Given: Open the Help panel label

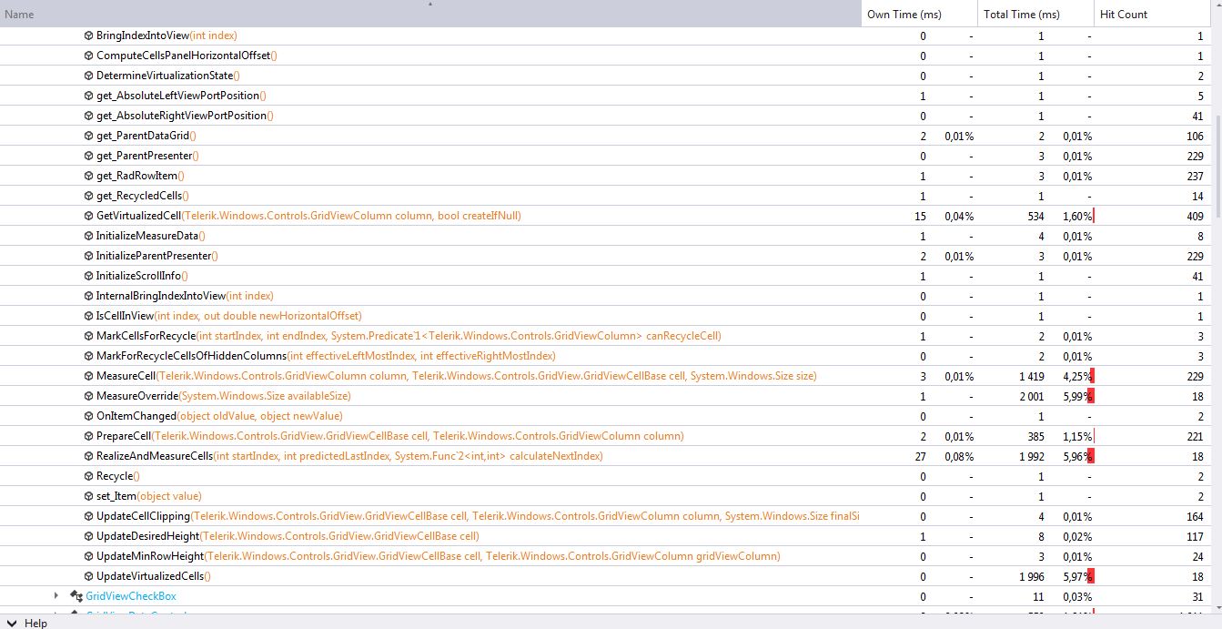Looking at the screenshot, I should click(x=35, y=624).
